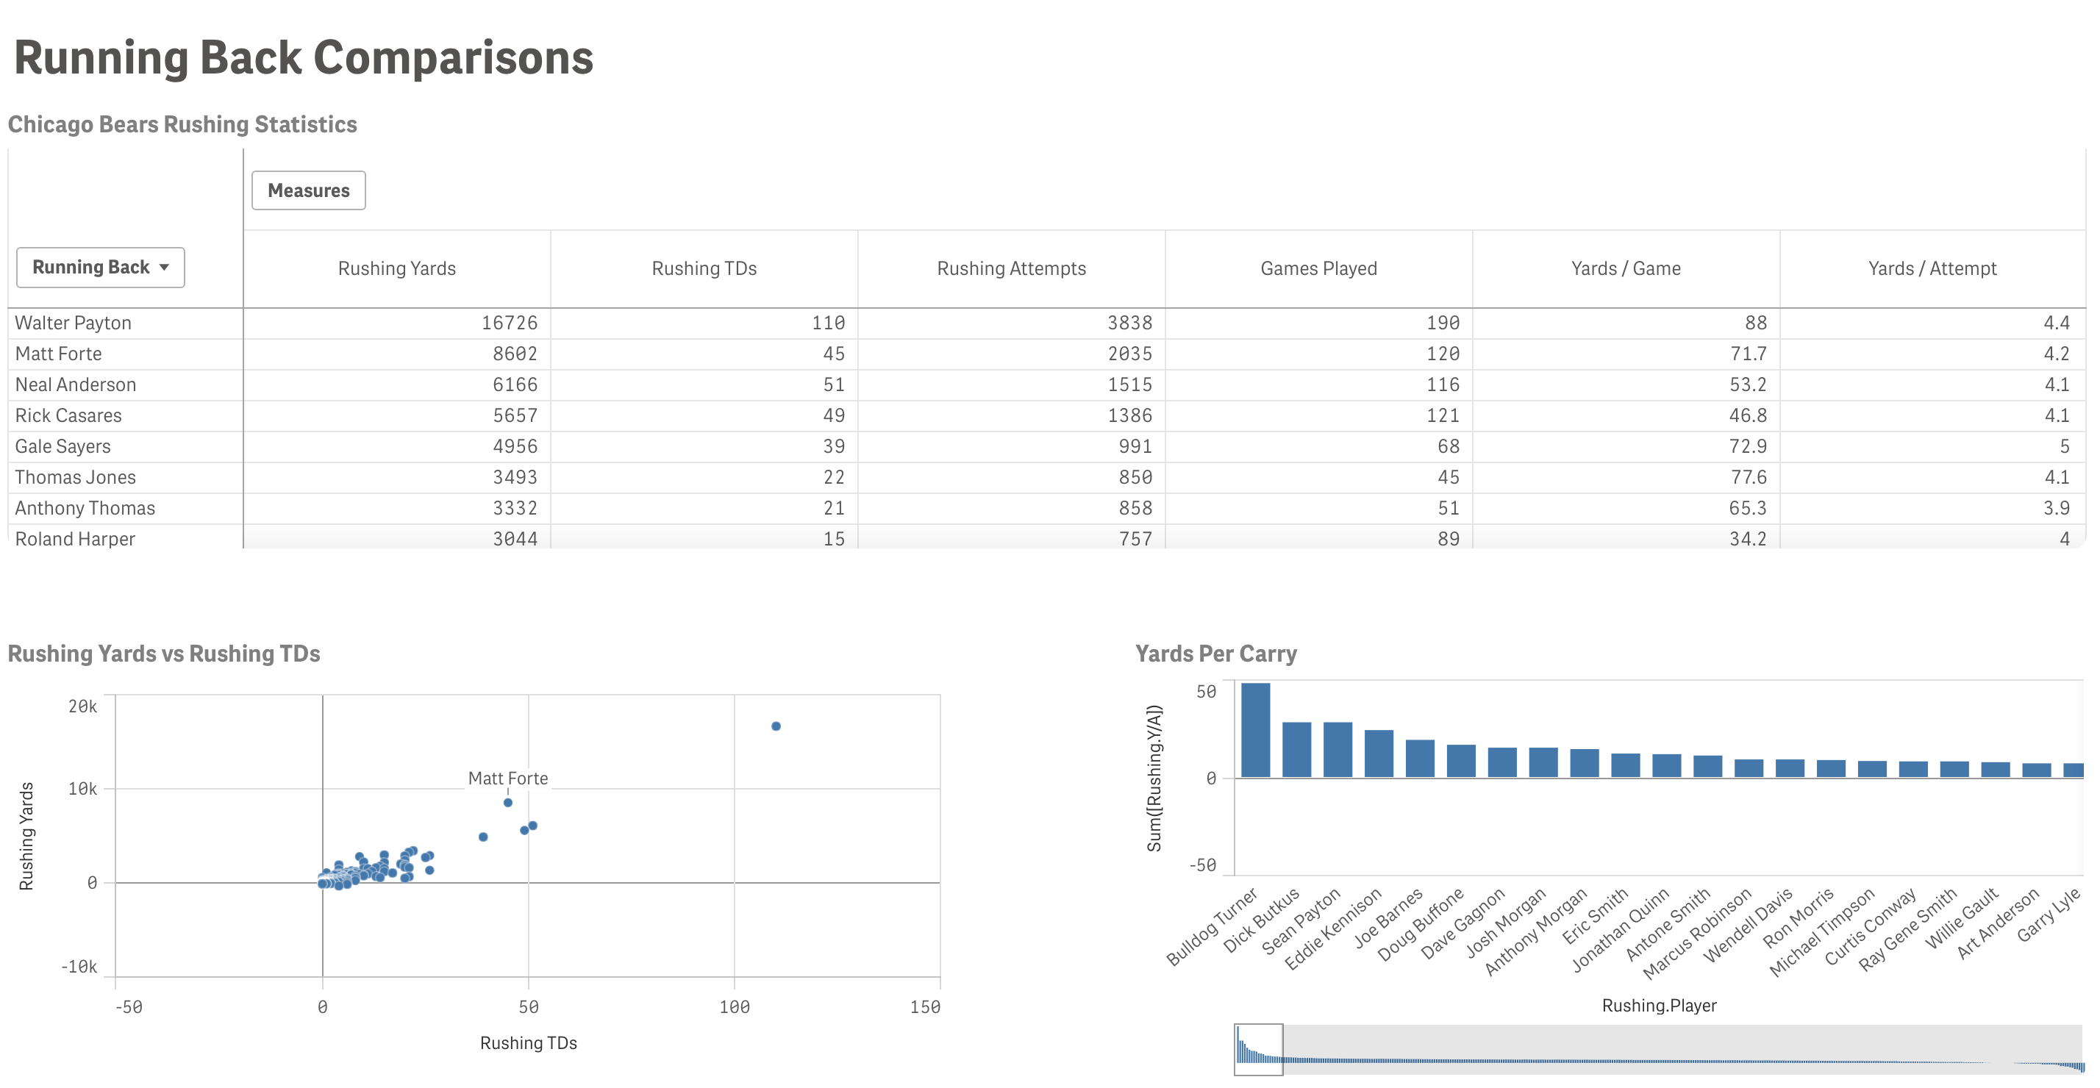
Task: Click the Marcus Robinson axis label
Action: (1697, 933)
